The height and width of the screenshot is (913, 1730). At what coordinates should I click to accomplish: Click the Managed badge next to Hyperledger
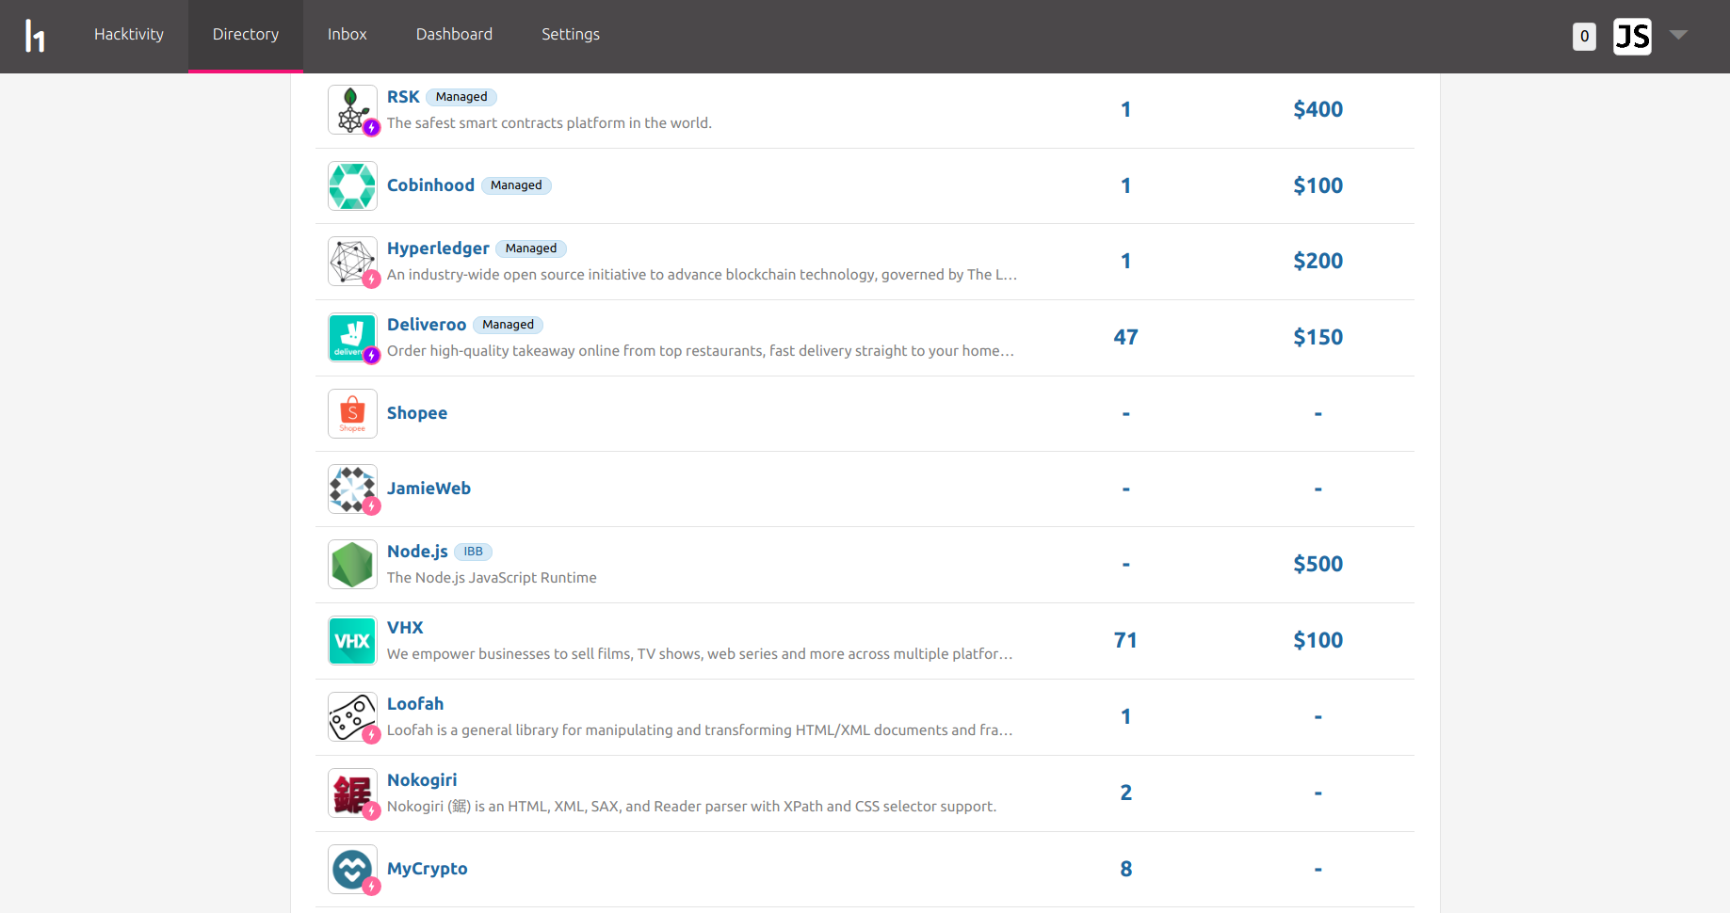(x=531, y=248)
